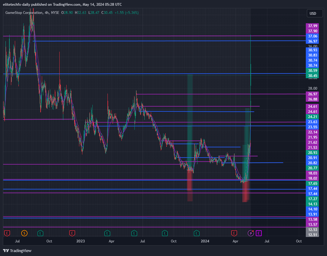Click the NYSE exchange label

(55, 13)
